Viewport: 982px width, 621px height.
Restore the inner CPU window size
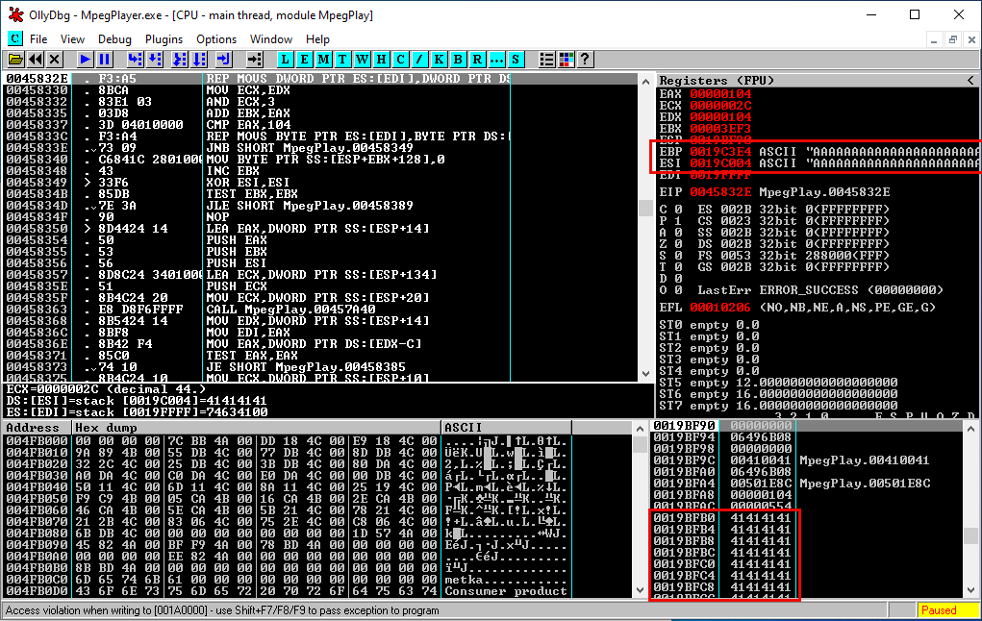point(952,39)
